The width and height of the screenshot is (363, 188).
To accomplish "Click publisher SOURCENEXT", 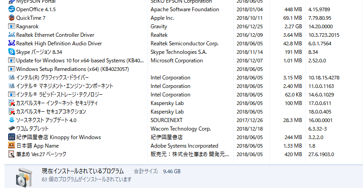I will (166, 120).
